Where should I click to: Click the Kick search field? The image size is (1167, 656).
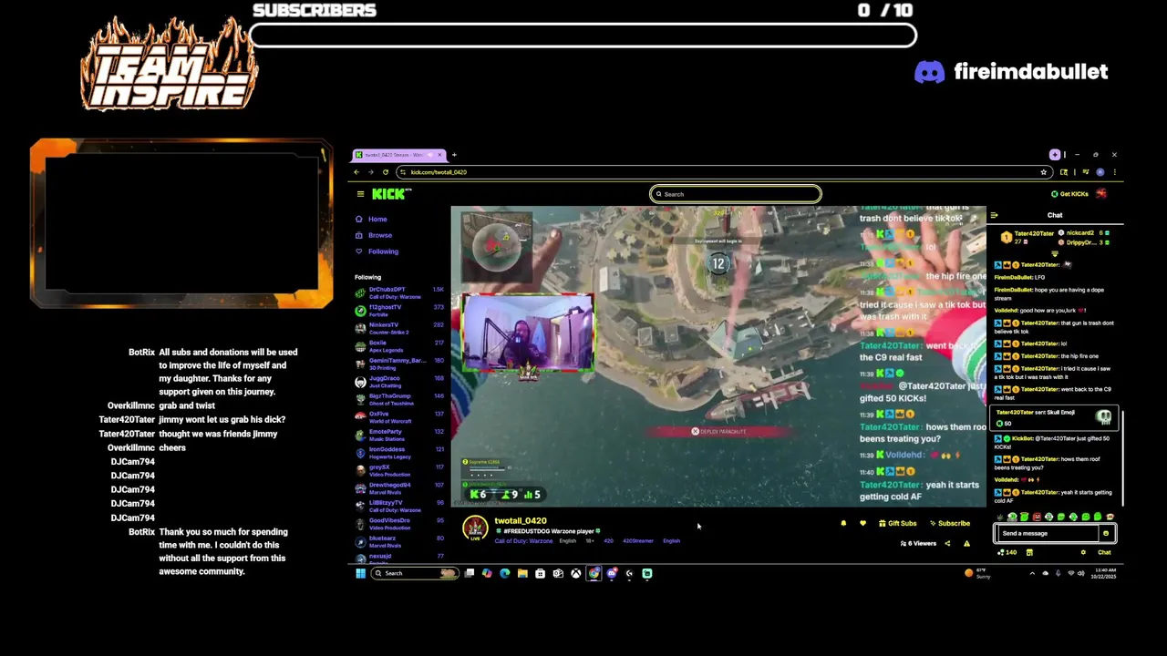coord(736,194)
